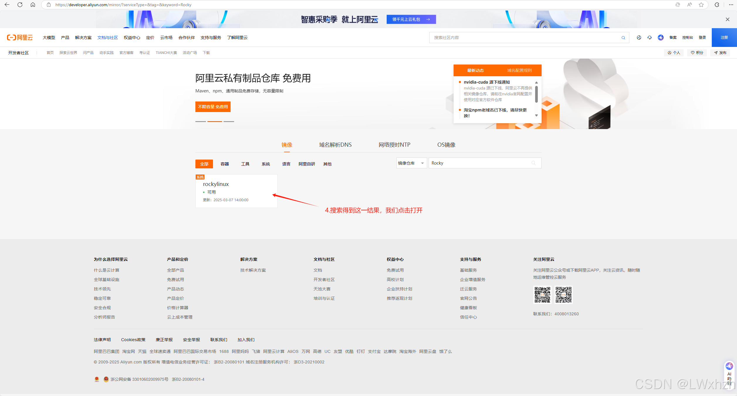
Task: Open the rockylinux mirror result
Action: pyautogui.click(x=216, y=184)
